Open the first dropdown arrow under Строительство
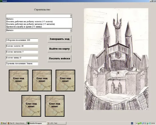 tap(71, 16)
